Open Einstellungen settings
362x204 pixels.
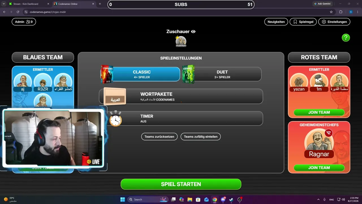point(334,22)
